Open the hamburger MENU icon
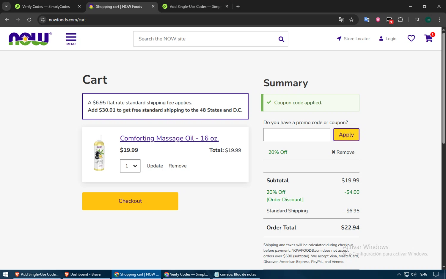446x279 pixels. pyautogui.click(x=71, y=39)
